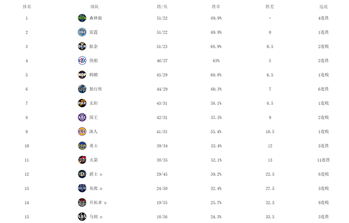Click the 11连胜 streak for Rockets
Image resolution: width=349 pixels, height=223 pixels.
coord(323,160)
